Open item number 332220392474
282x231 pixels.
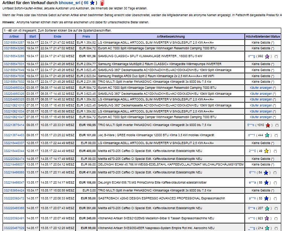14,159
